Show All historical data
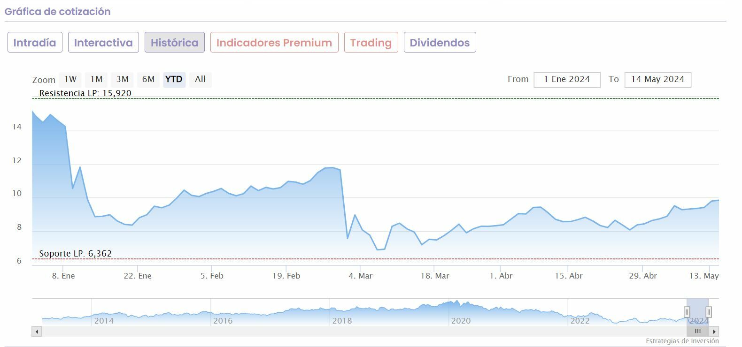 coord(200,79)
